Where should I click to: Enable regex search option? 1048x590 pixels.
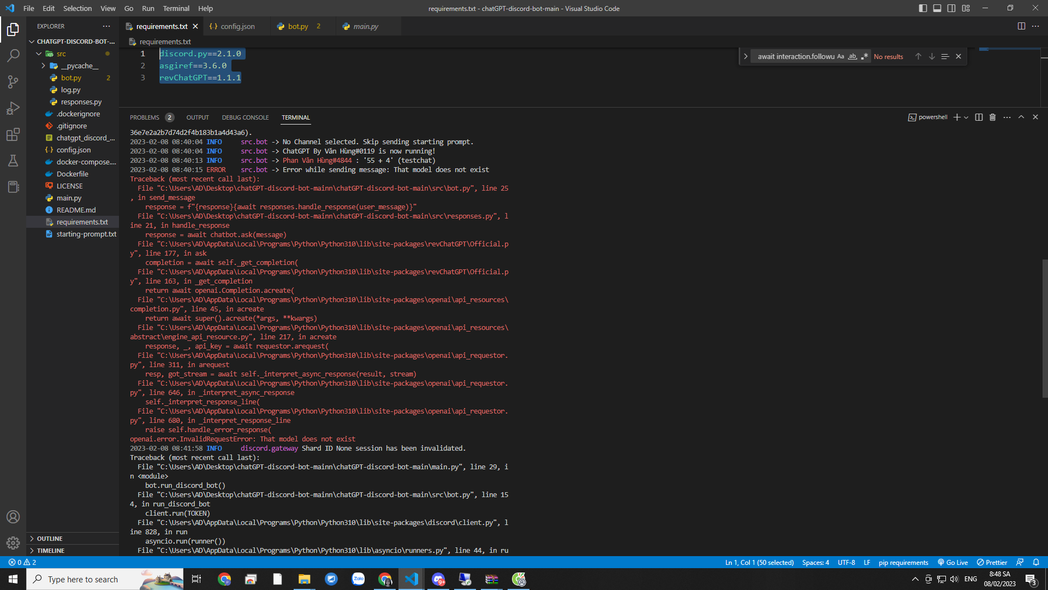pyautogui.click(x=864, y=56)
